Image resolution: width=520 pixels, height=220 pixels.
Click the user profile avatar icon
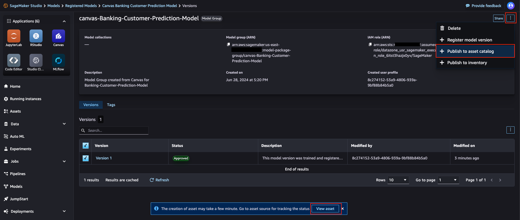click(x=511, y=6)
